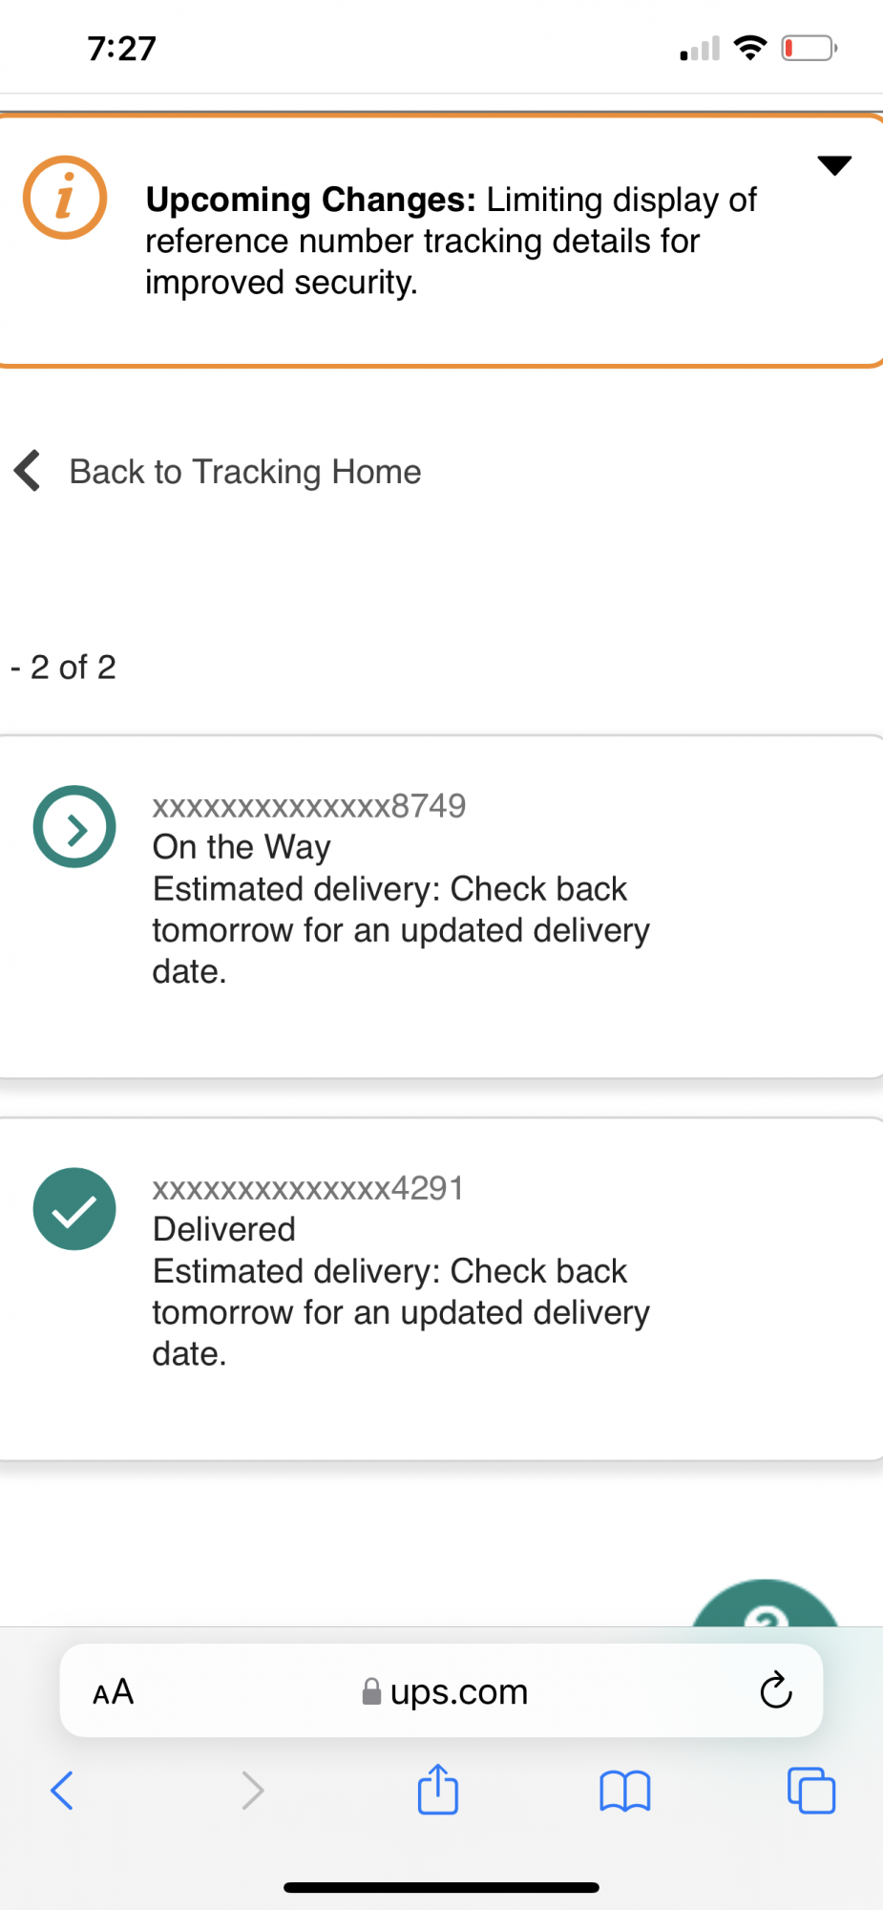883x1910 pixels.
Task: Read the Upcoming Changes notice text
Action: 451,241
